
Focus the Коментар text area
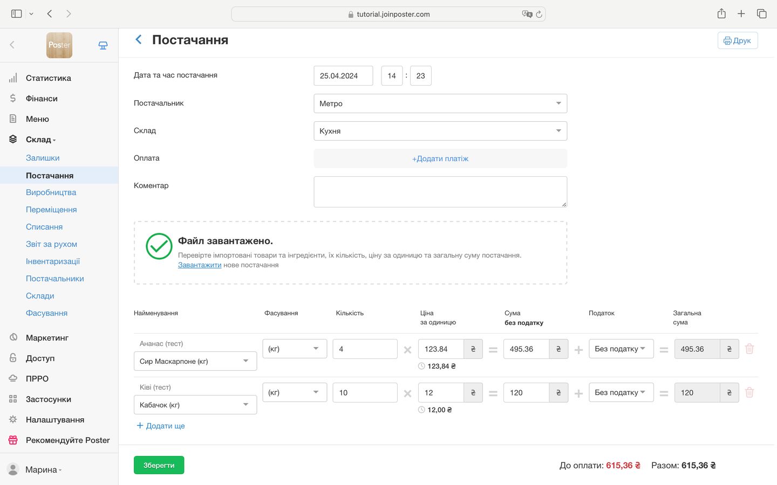point(440,192)
